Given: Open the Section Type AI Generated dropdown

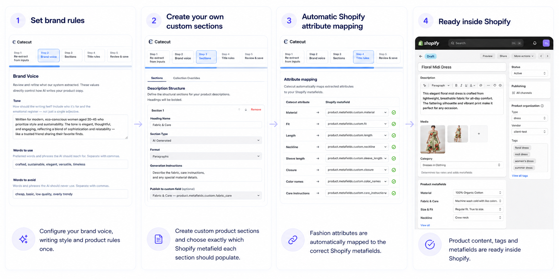Looking at the screenshot, I should point(206,141).
